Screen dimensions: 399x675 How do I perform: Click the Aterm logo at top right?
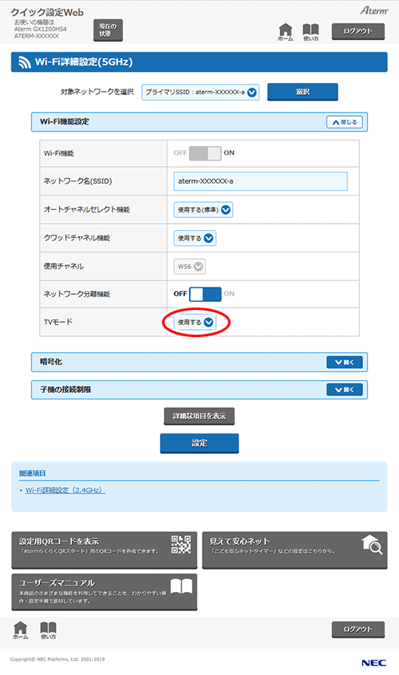click(x=374, y=10)
